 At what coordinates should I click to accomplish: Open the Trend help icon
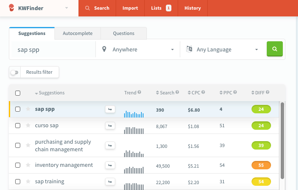[x=139, y=92]
